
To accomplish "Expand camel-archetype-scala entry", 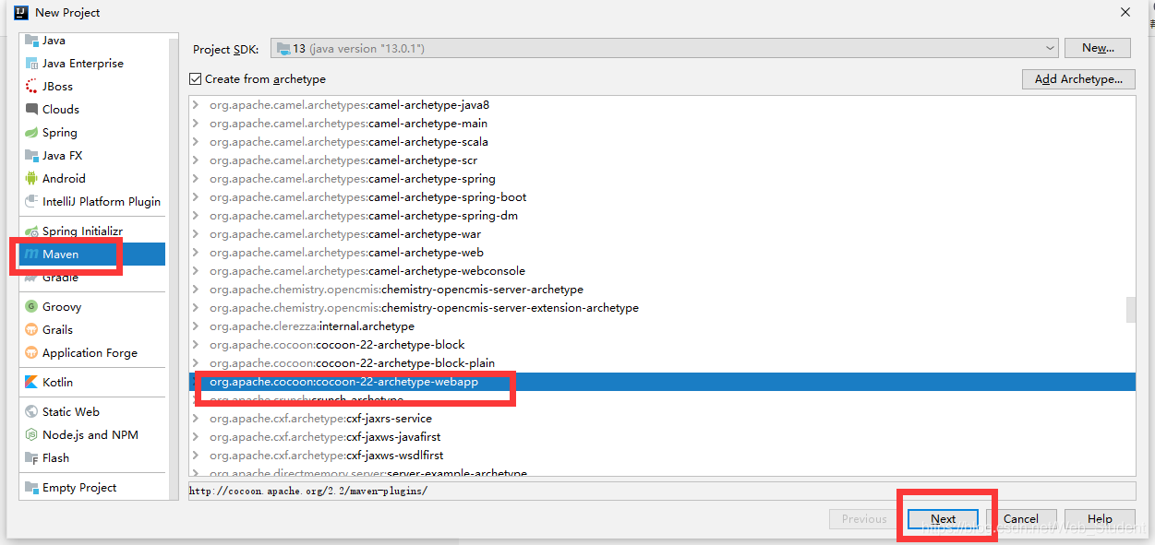I will 196,142.
